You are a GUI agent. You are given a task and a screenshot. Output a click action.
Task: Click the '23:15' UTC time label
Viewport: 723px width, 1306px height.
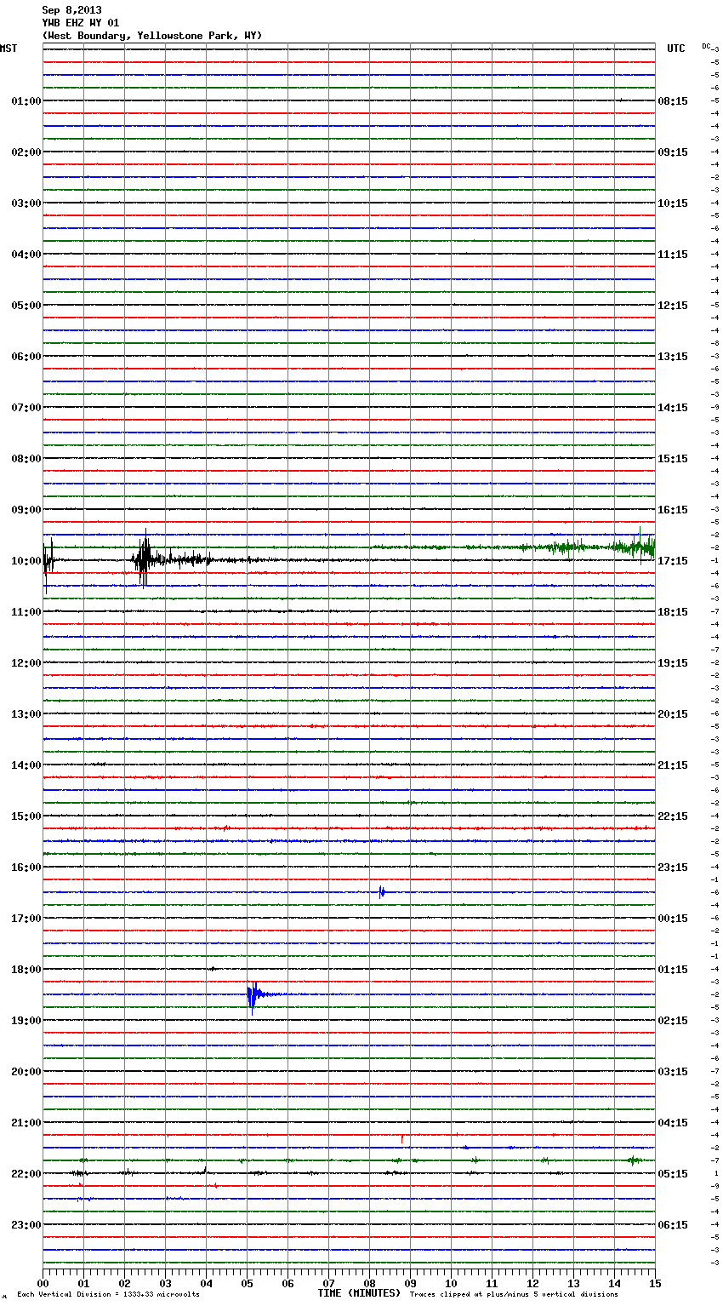pyautogui.click(x=673, y=868)
